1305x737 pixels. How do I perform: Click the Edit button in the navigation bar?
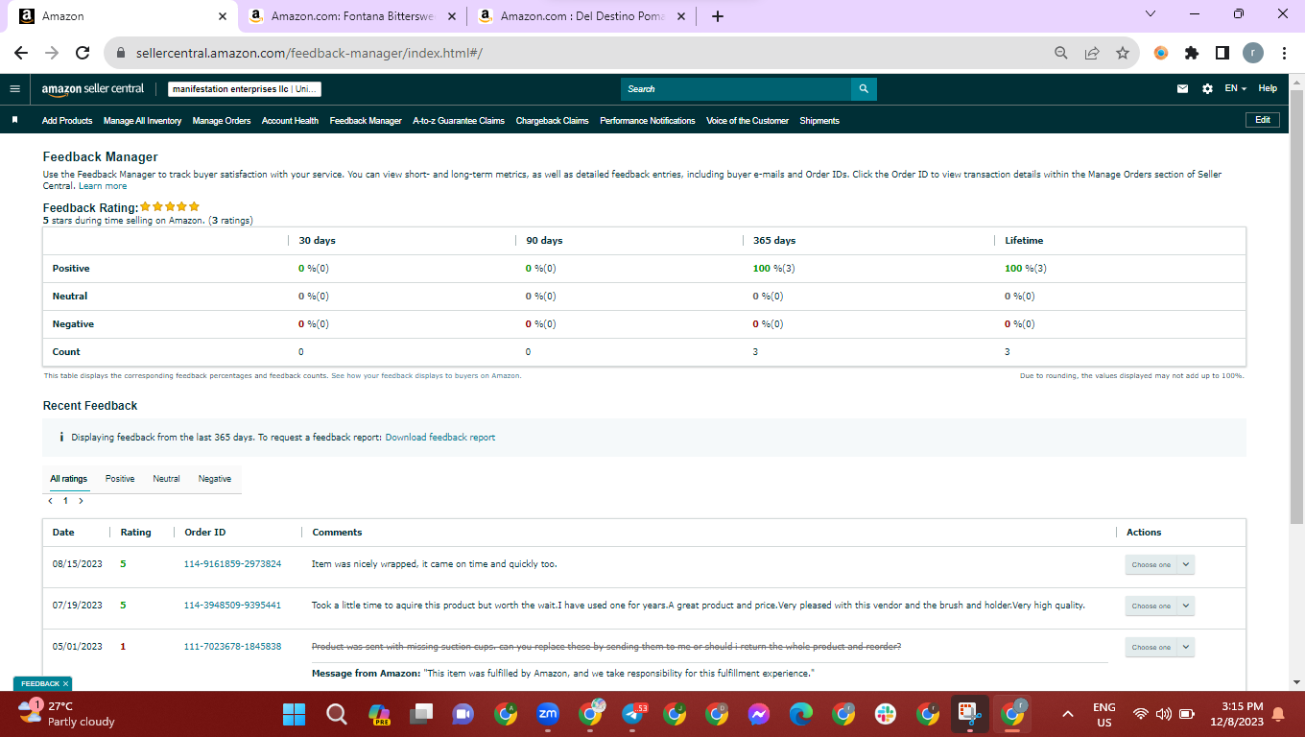1262,120
